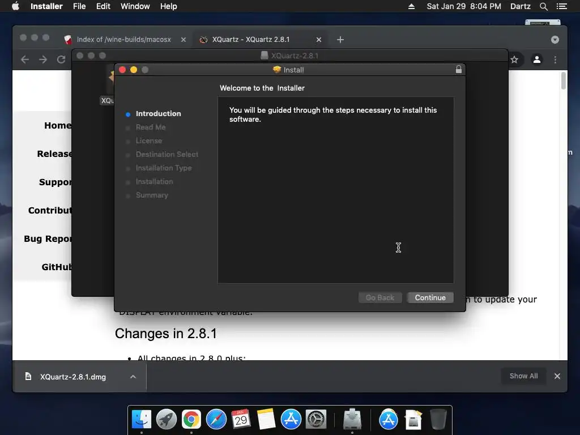
Task: Open Notes from the Dock
Action: tap(266, 420)
